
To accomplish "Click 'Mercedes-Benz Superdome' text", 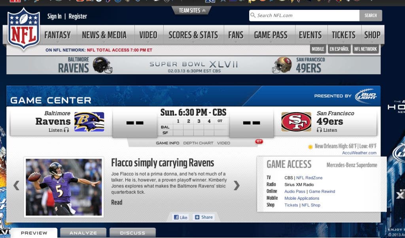I will (352, 165).
